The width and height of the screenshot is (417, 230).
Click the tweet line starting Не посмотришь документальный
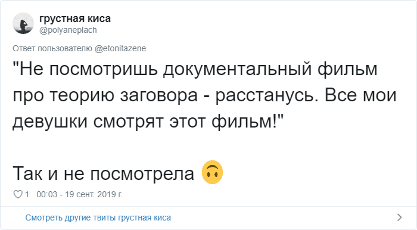pyautogui.click(x=195, y=69)
